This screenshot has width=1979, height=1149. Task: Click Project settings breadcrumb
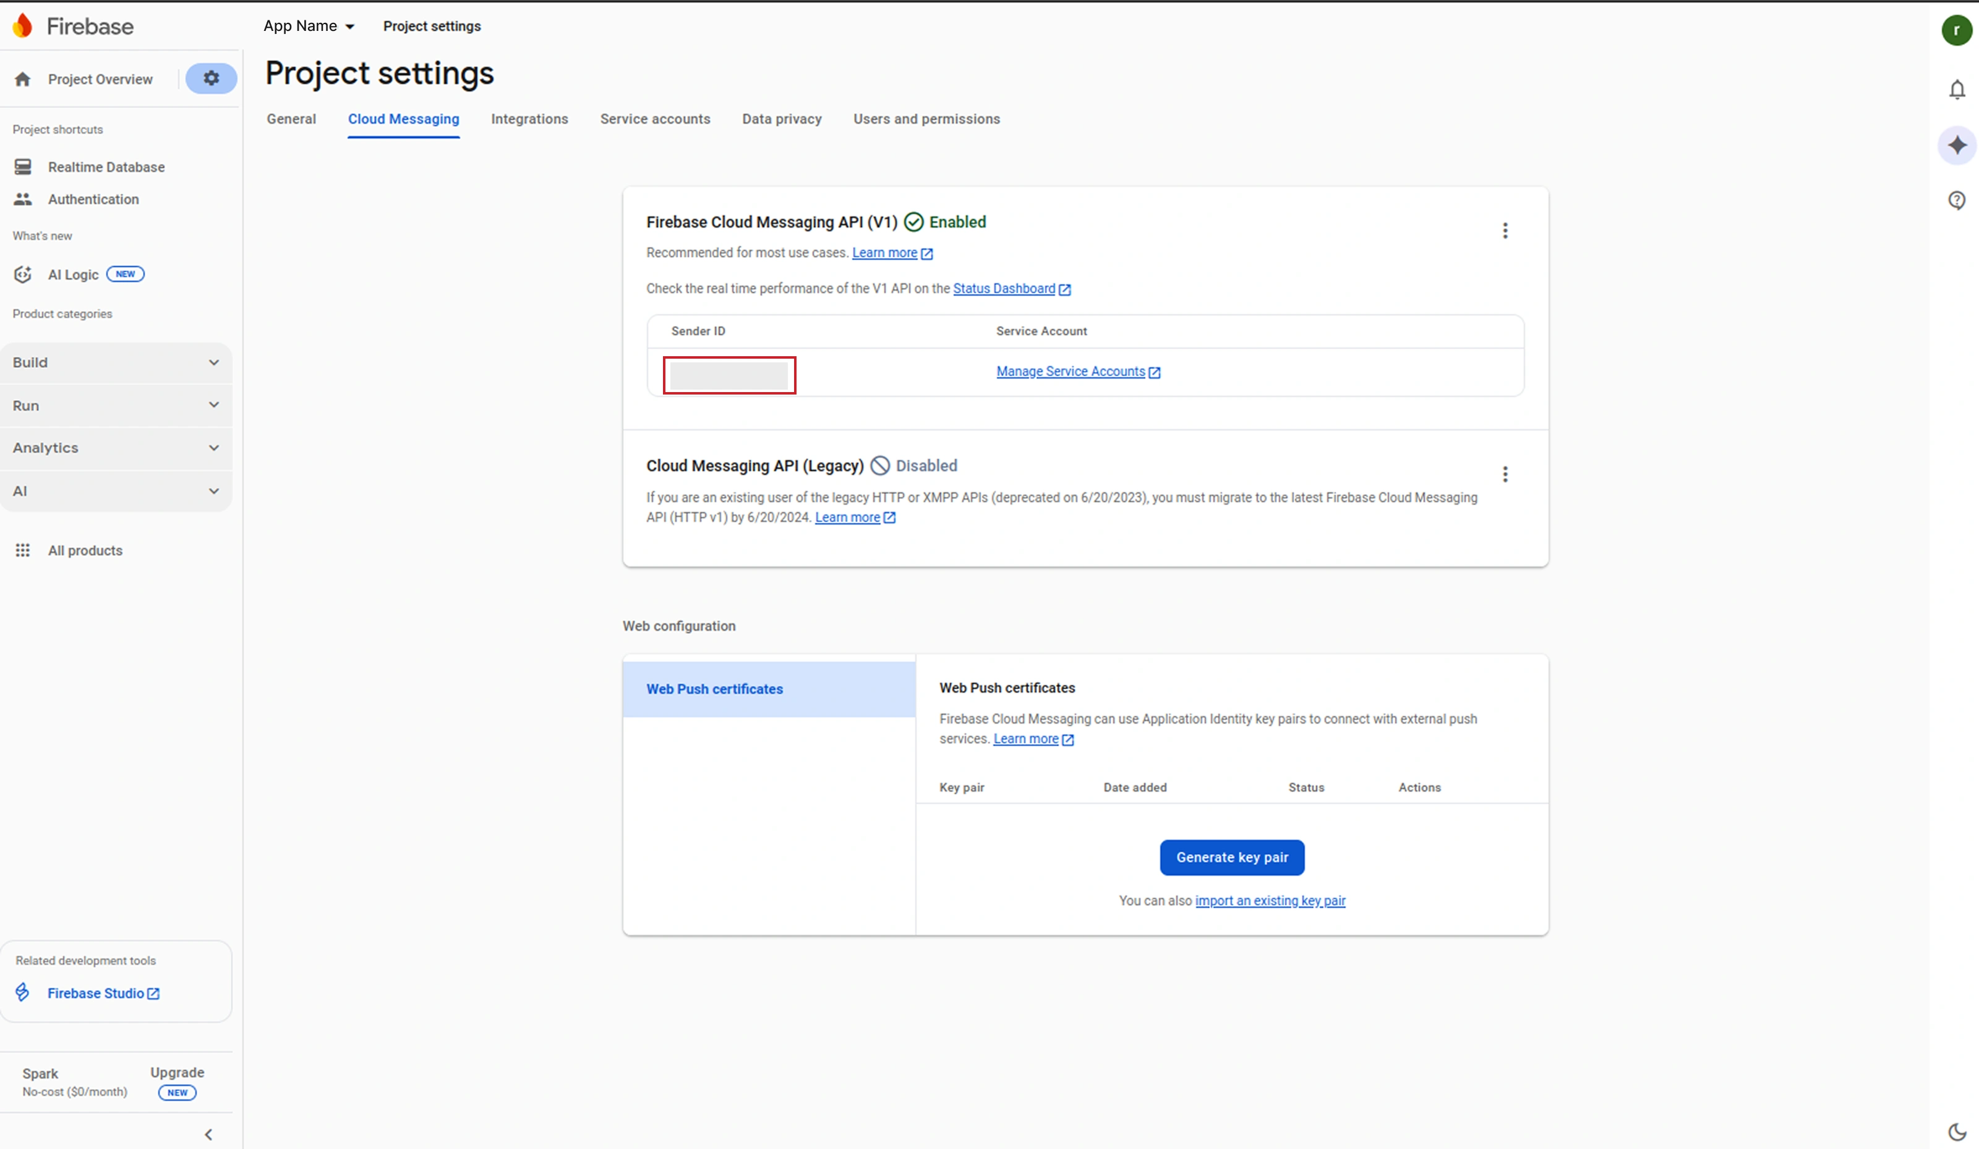pos(432,26)
